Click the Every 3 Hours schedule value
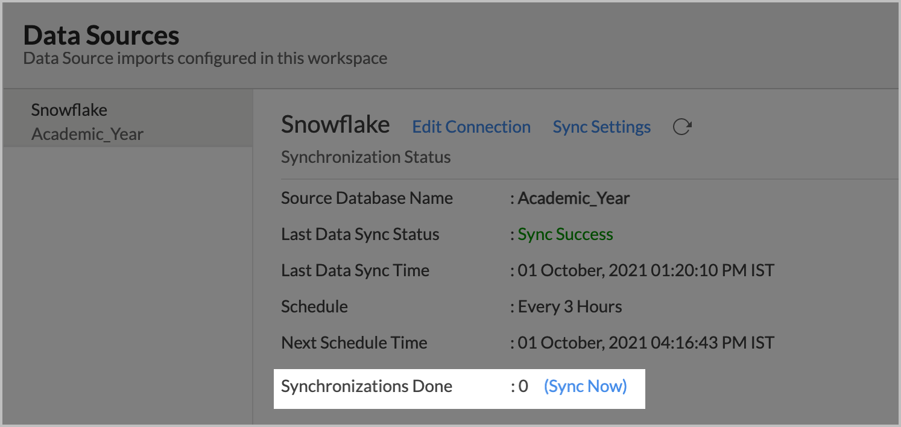This screenshot has width=901, height=427. pyautogui.click(x=570, y=306)
